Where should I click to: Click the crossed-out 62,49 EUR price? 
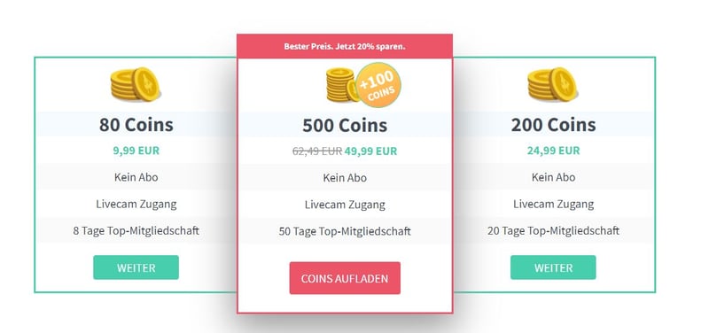pos(317,151)
